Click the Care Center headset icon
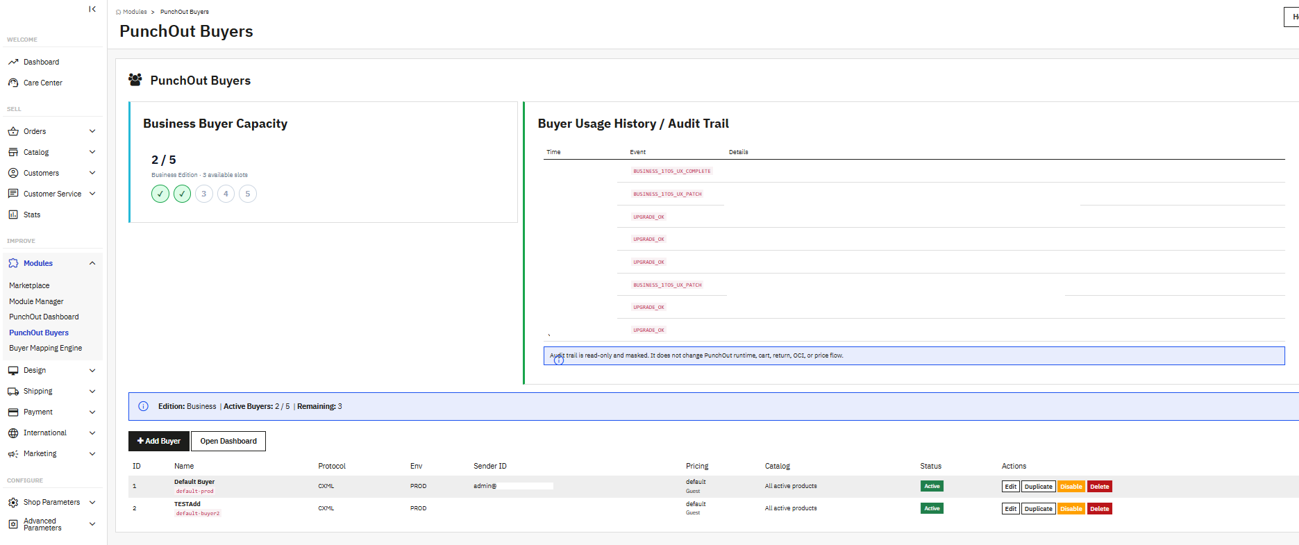Viewport: 1299px width, 545px height. coord(13,83)
